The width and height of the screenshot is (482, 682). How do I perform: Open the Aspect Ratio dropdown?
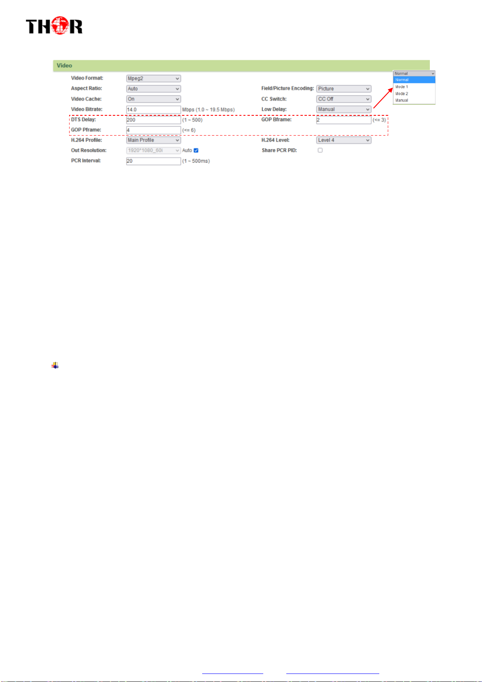(153, 89)
